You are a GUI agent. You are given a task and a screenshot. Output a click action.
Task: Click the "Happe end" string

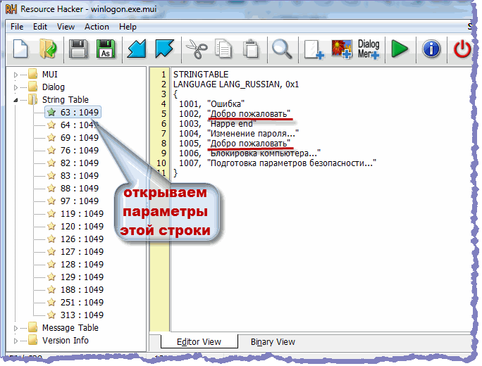231,124
